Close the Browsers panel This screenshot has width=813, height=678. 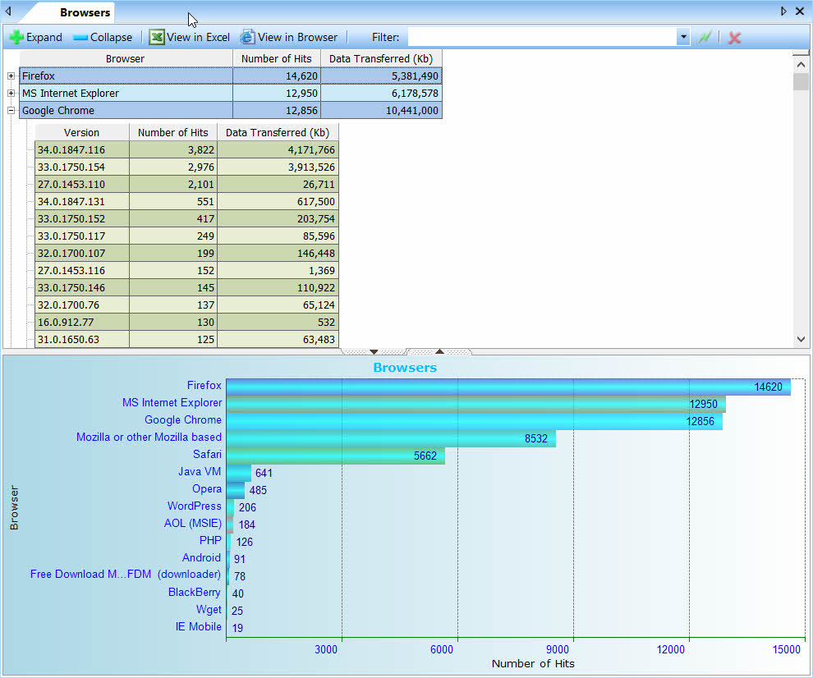pyautogui.click(x=800, y=11)
